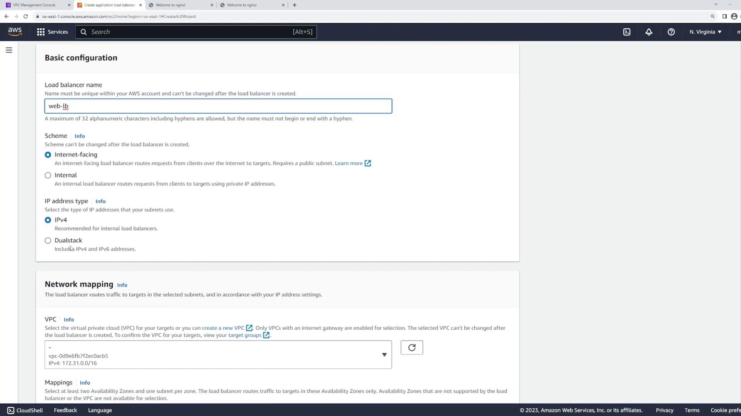Refresh the VPC list
This screenshot has width=741, height=416.
(412, 347)
